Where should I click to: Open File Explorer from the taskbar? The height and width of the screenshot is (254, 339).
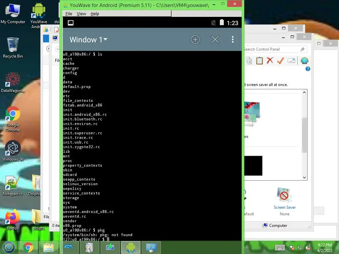click(x=48, y=247)
